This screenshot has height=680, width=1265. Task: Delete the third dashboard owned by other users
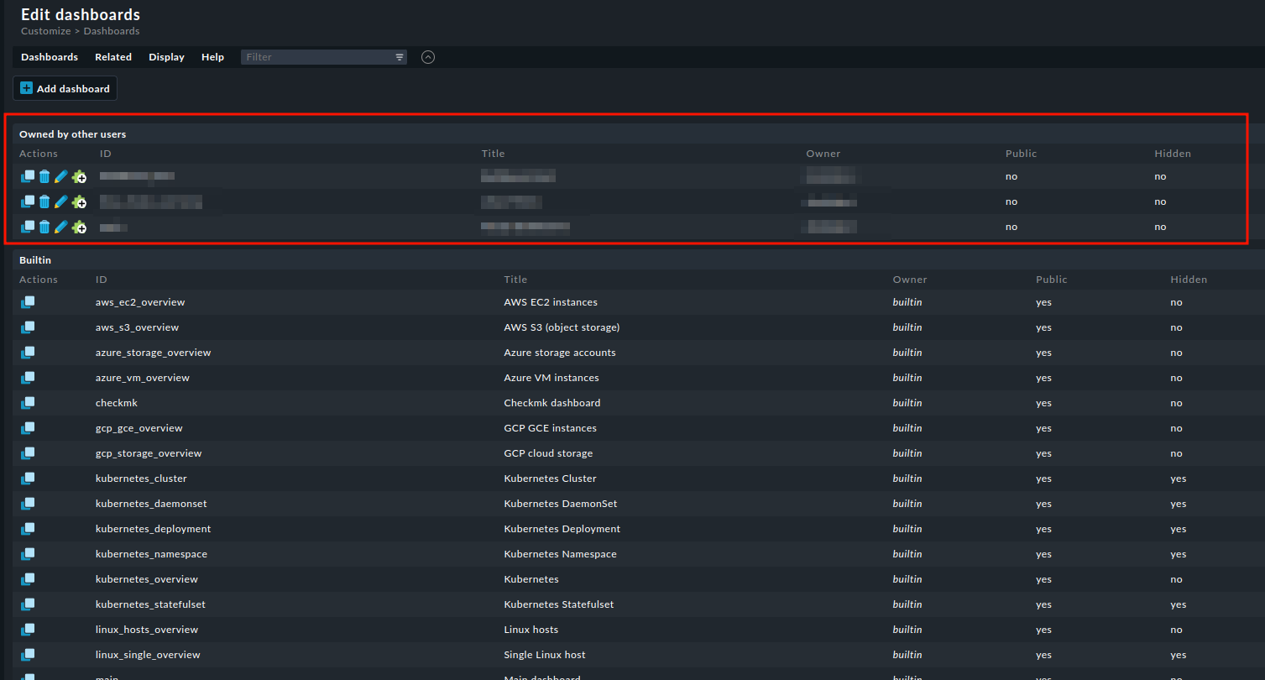point(44,227)
